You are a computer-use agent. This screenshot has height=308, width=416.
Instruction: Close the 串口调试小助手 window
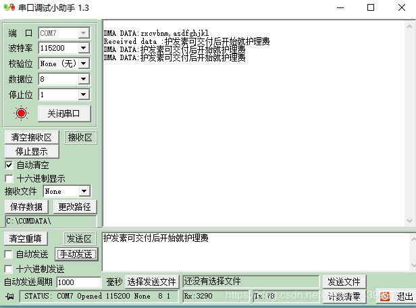[x=402, y=7]
